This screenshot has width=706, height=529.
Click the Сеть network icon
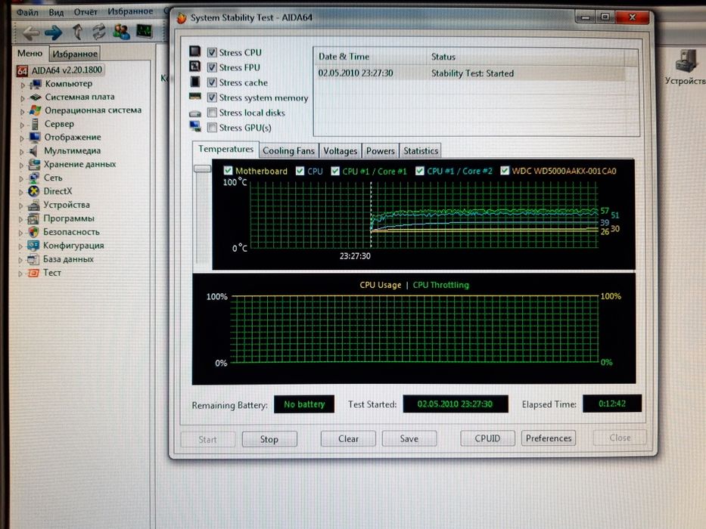coord(34,178)
